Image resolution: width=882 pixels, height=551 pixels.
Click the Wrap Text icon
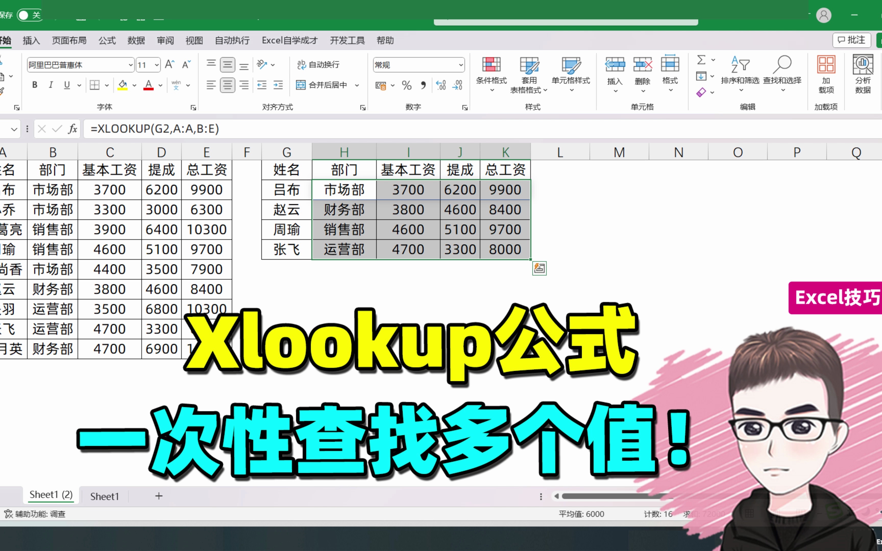click(x=301, y=65)
